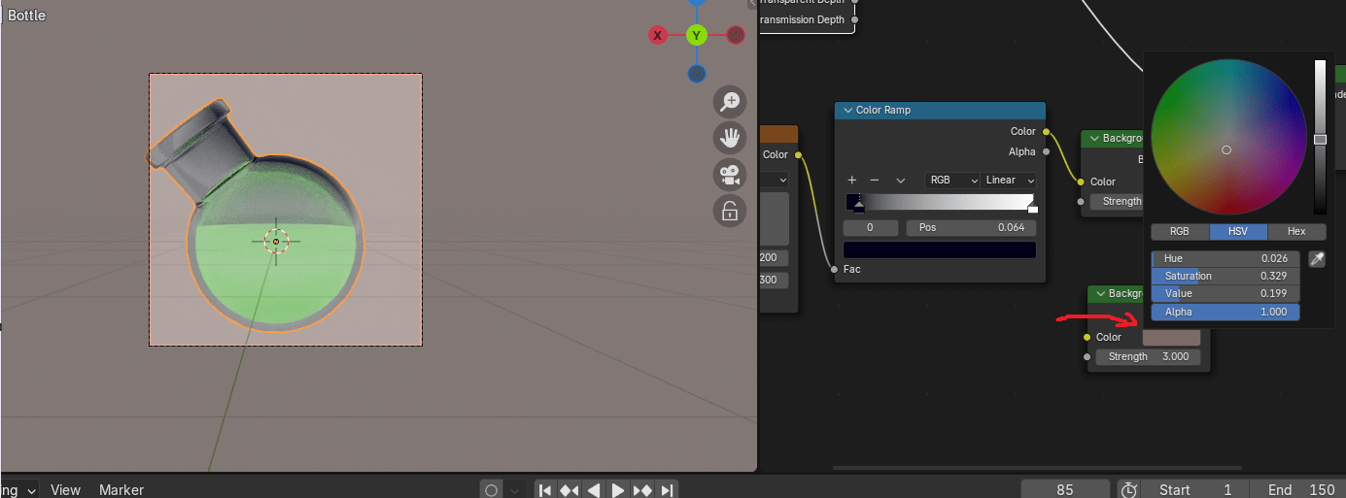This screenshot has height=498, width=1346.
Task: Click the pan hand viewport icon
Action: (x=729, y=138)
